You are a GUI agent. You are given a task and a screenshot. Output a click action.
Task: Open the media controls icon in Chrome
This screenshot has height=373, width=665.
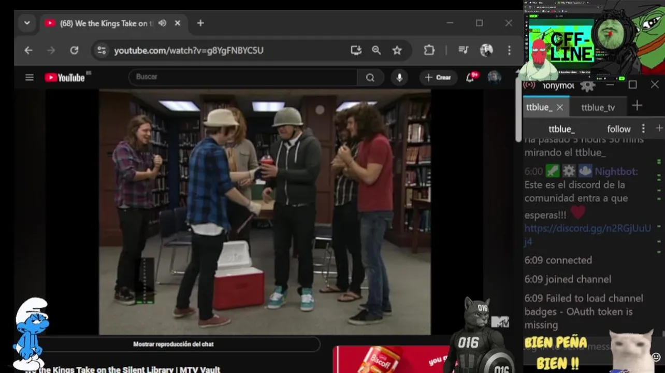click(x=463, y=50)
